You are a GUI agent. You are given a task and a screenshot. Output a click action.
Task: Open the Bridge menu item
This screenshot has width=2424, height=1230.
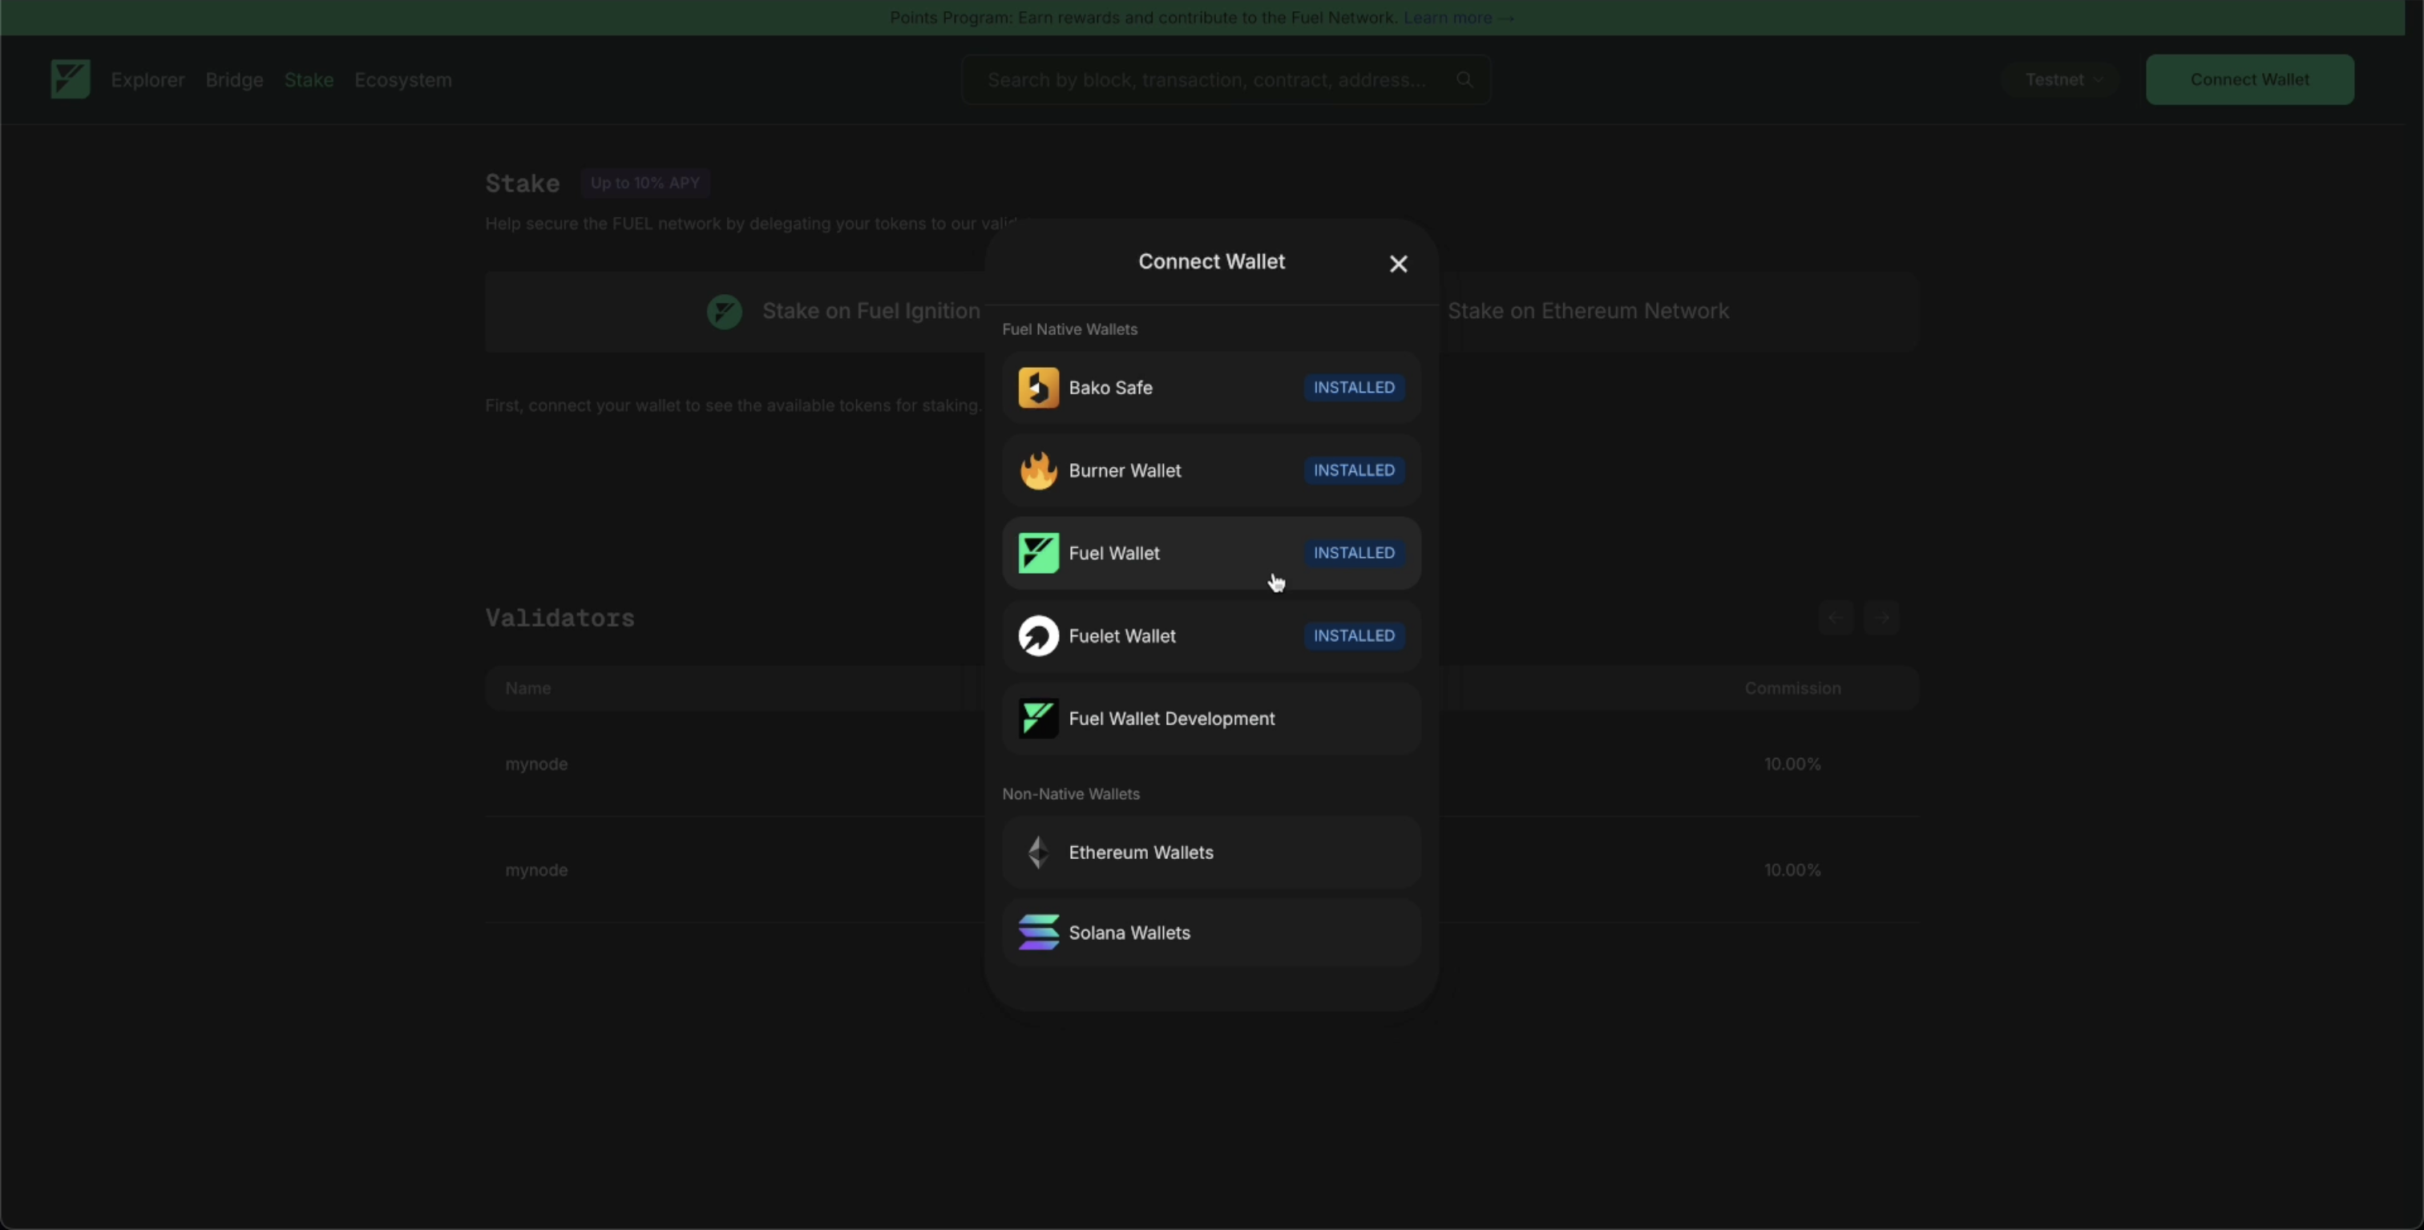234,80
